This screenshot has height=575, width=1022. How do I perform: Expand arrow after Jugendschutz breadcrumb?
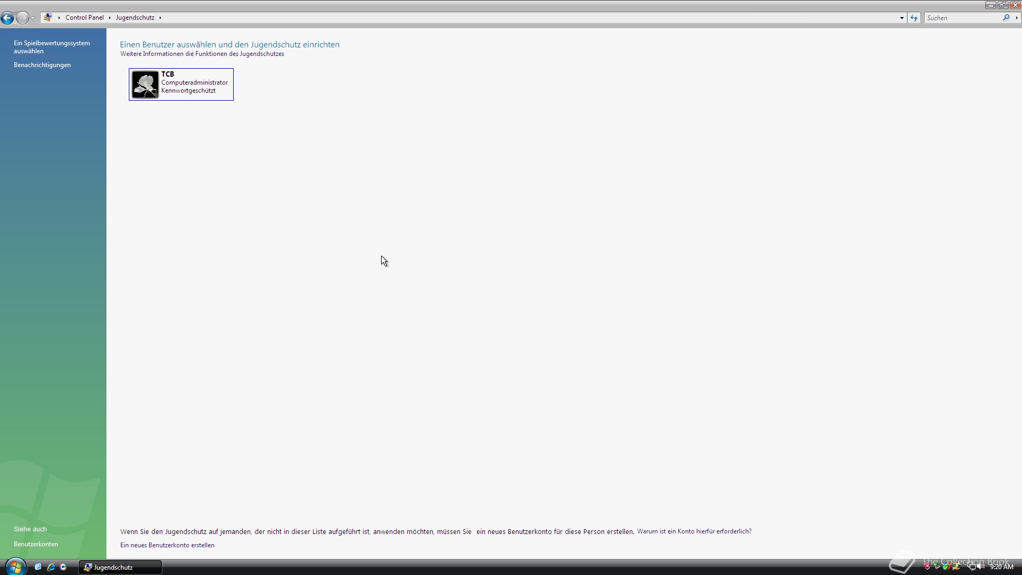(160, 18)
